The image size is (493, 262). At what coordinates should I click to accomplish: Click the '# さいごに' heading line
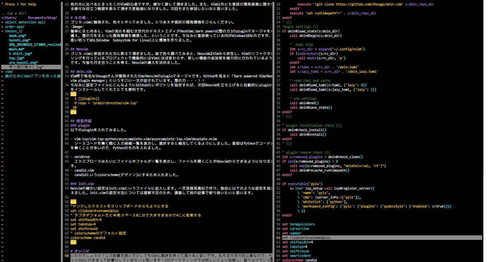coord(81,250)
